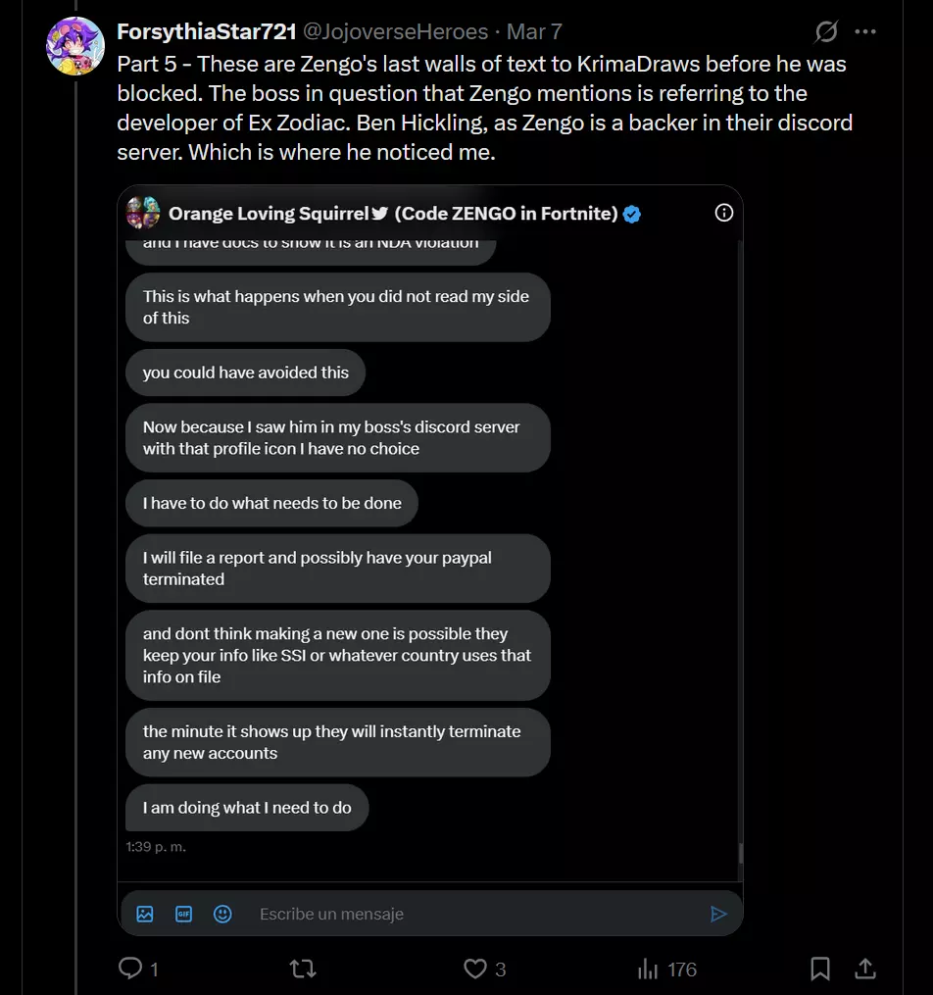Click the ForsythiaStar721 display name

[207, 31]
